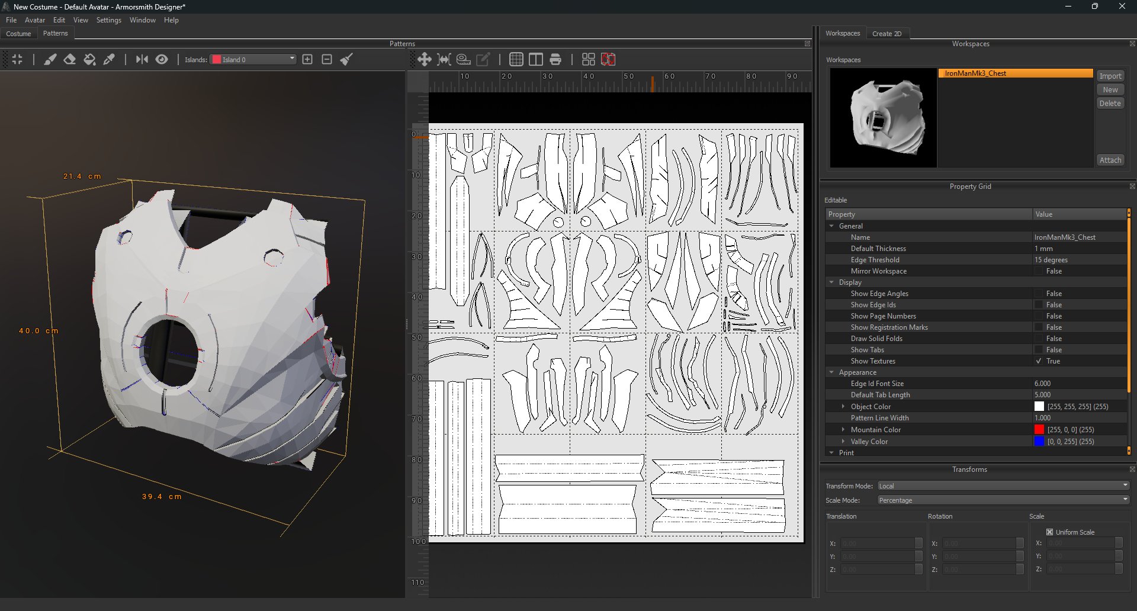Open the Islands dropdown showing Island 0

coord(253,59)
